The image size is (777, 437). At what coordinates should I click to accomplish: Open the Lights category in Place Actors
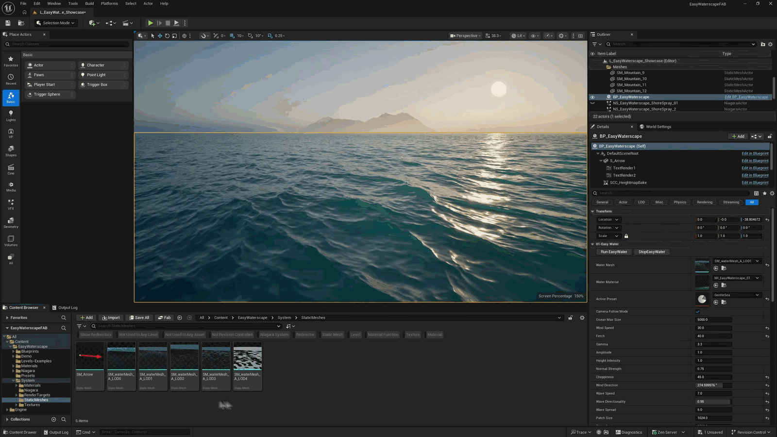pos(11,116)
